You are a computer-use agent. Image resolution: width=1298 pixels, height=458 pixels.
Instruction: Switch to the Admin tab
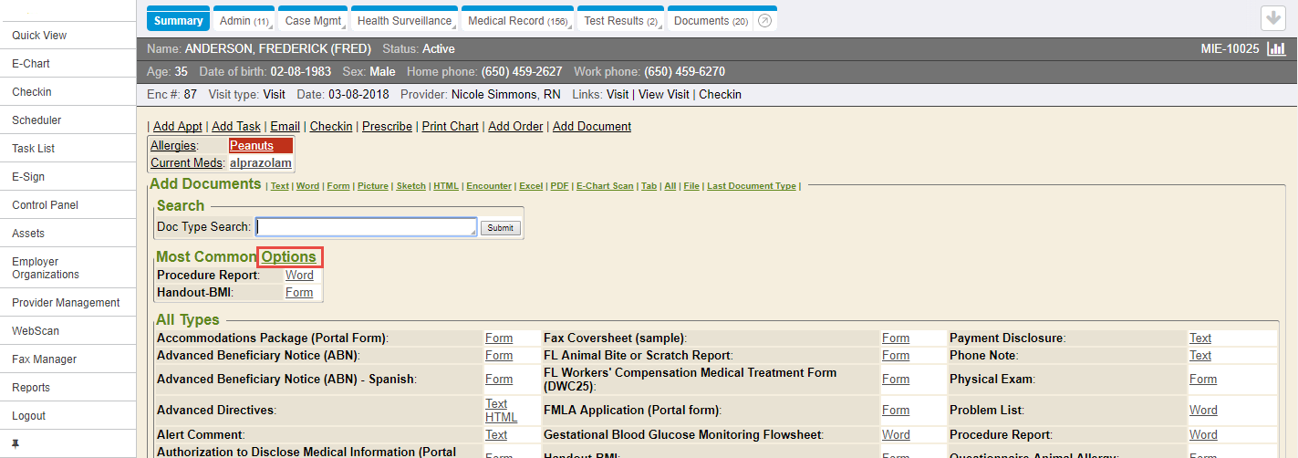244,20
